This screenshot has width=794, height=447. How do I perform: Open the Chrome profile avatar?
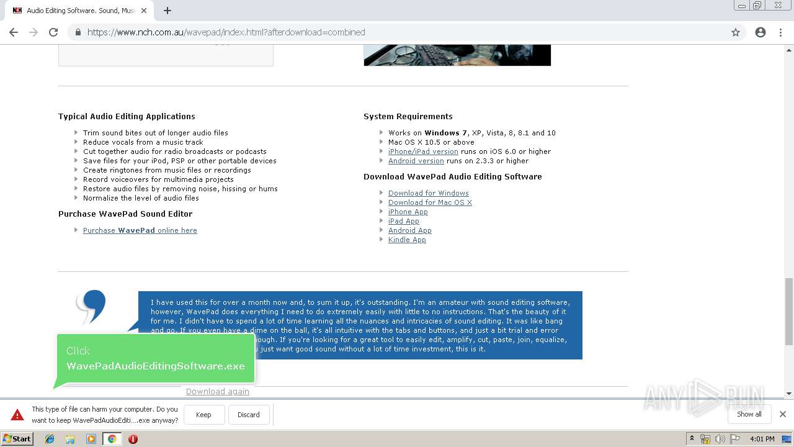click(x=761, y=32)
